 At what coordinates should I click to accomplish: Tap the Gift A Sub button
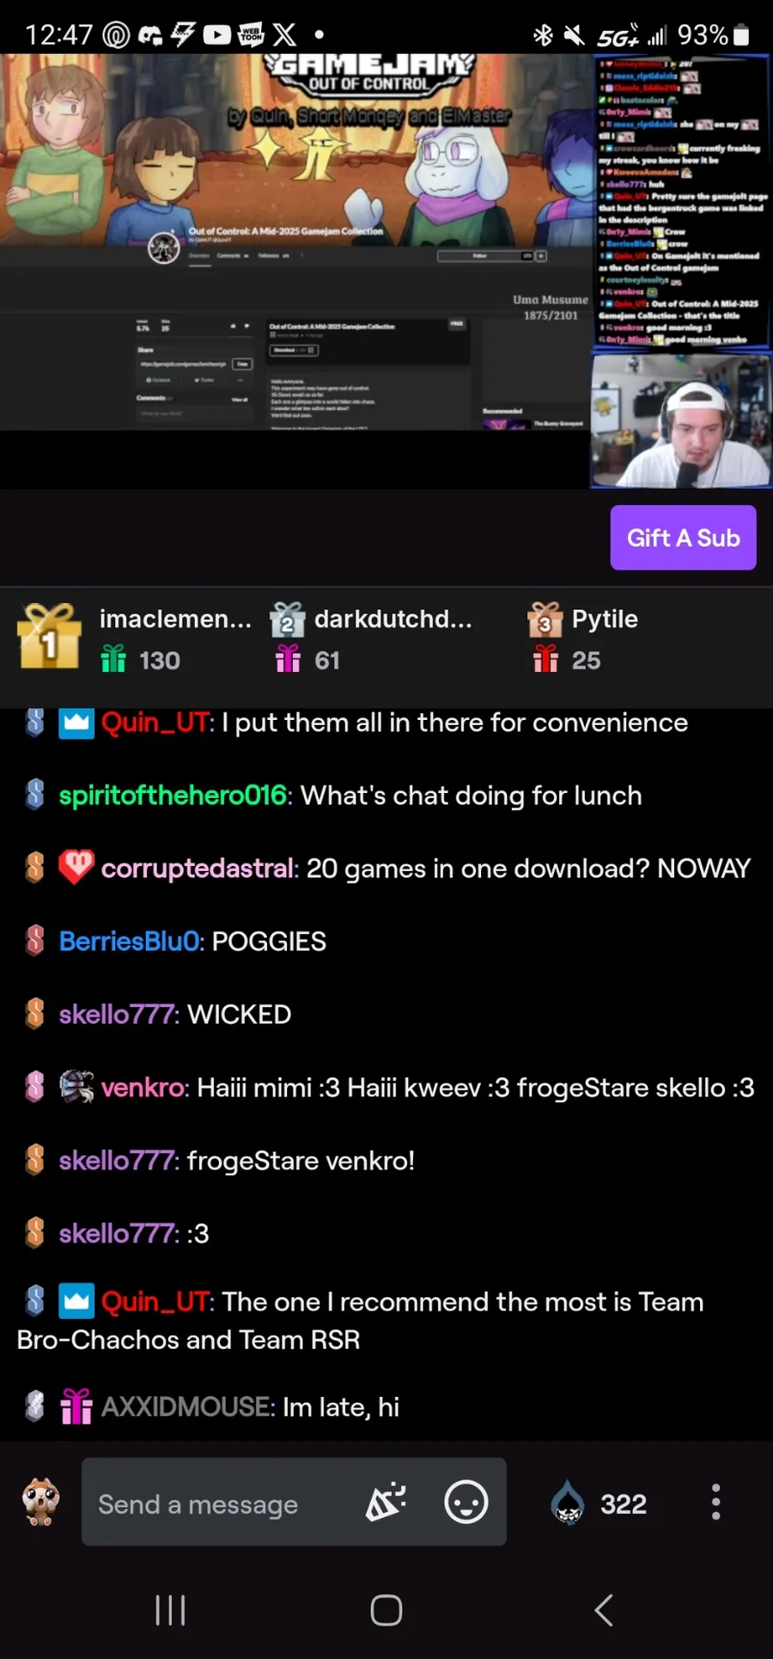point(683,538)
